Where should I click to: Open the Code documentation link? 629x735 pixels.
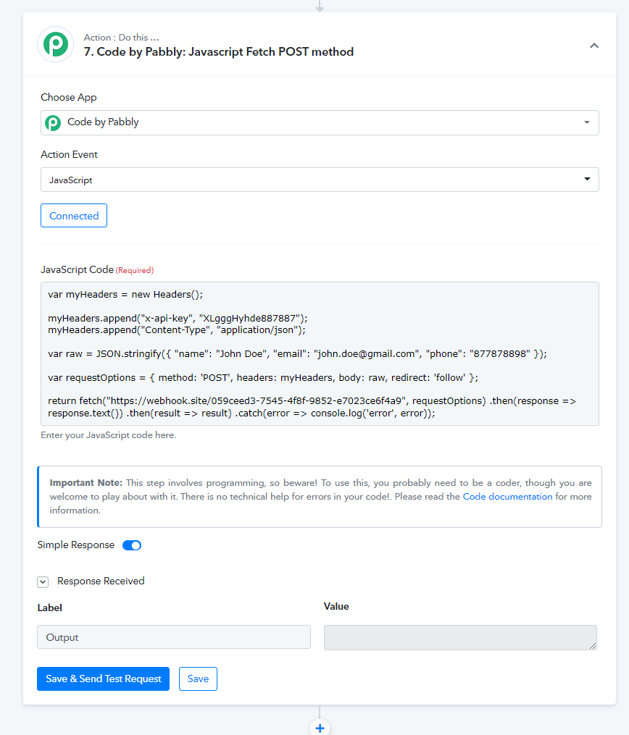[507, 497]
